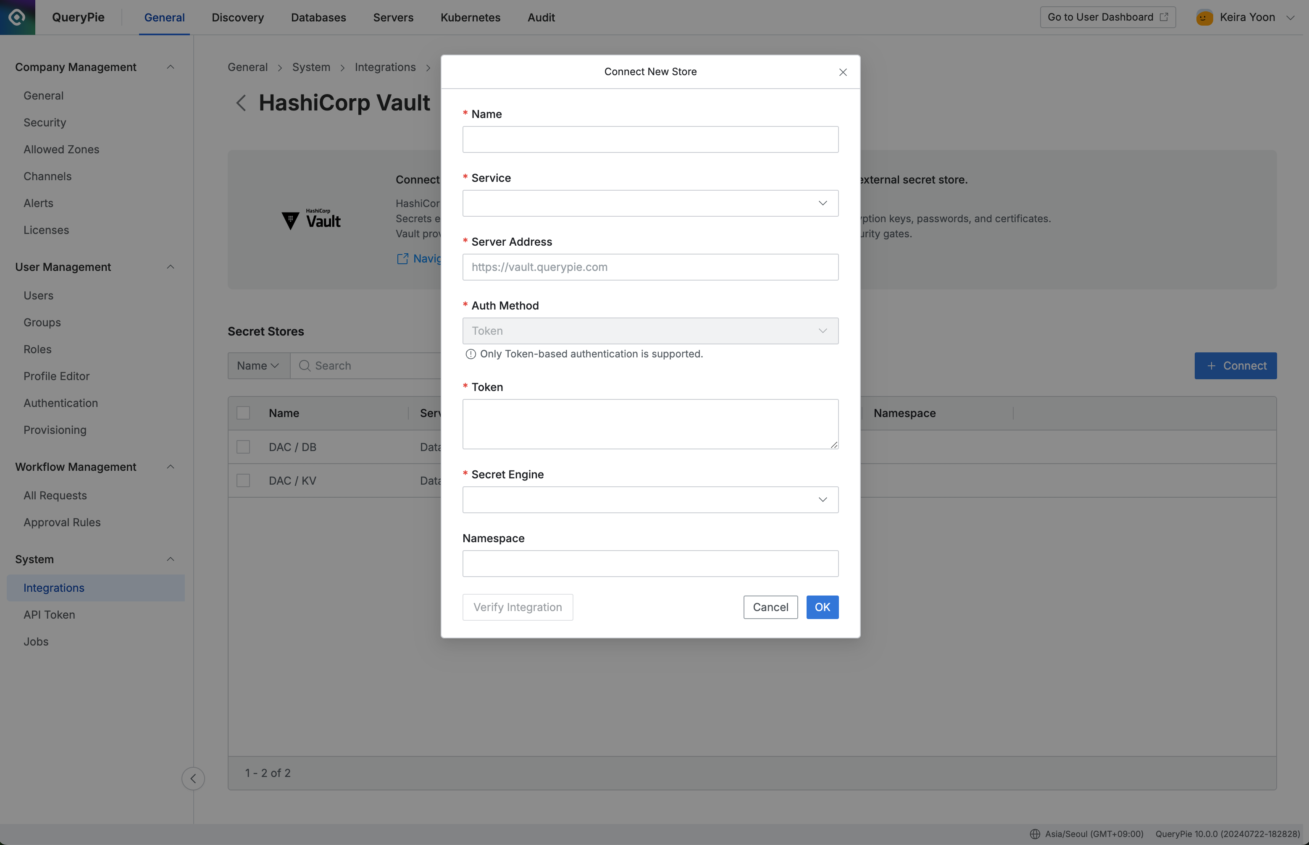1309x845 pixels.
Task: Click the HashiCorp Vault logo
Action: [310, 220]
